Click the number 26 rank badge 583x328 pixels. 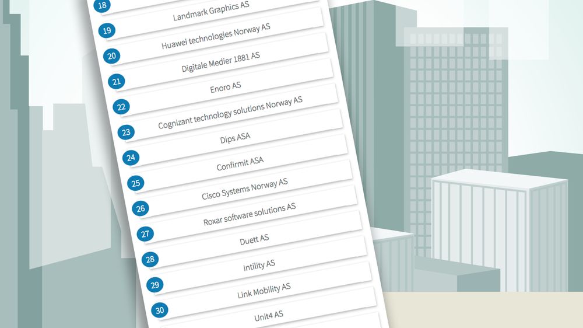click(141, 208)
